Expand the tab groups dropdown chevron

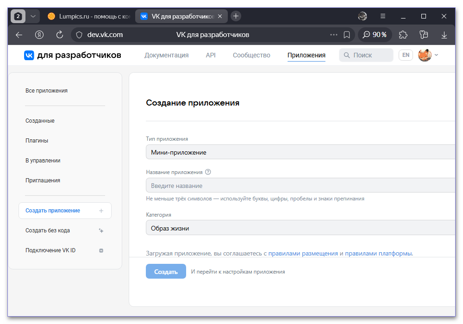33,16
